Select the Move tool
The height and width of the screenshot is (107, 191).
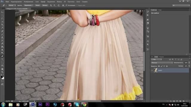(x=2, y=12)
